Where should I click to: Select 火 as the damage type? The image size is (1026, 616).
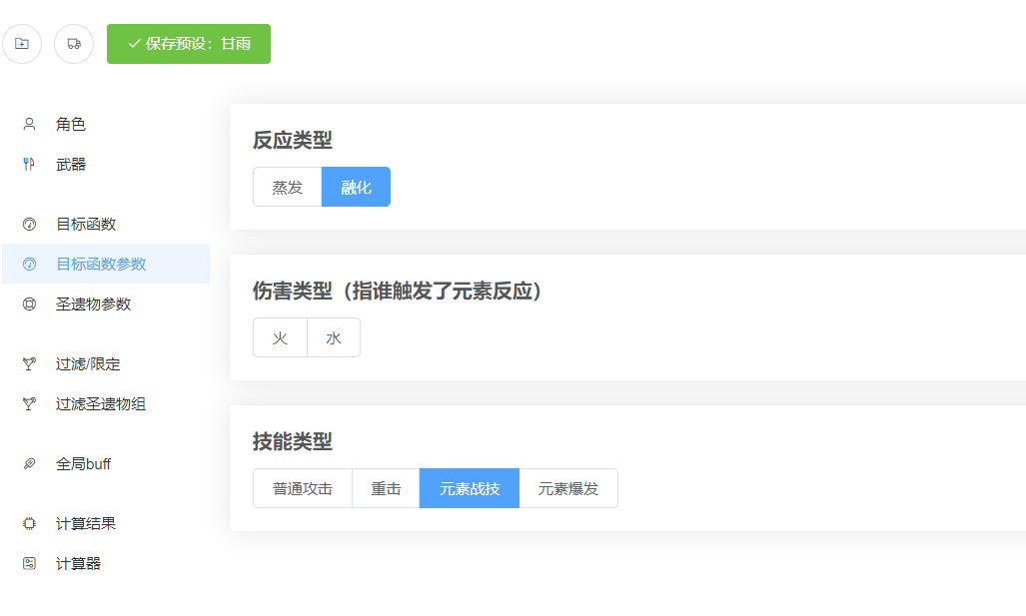click(279, 337)
